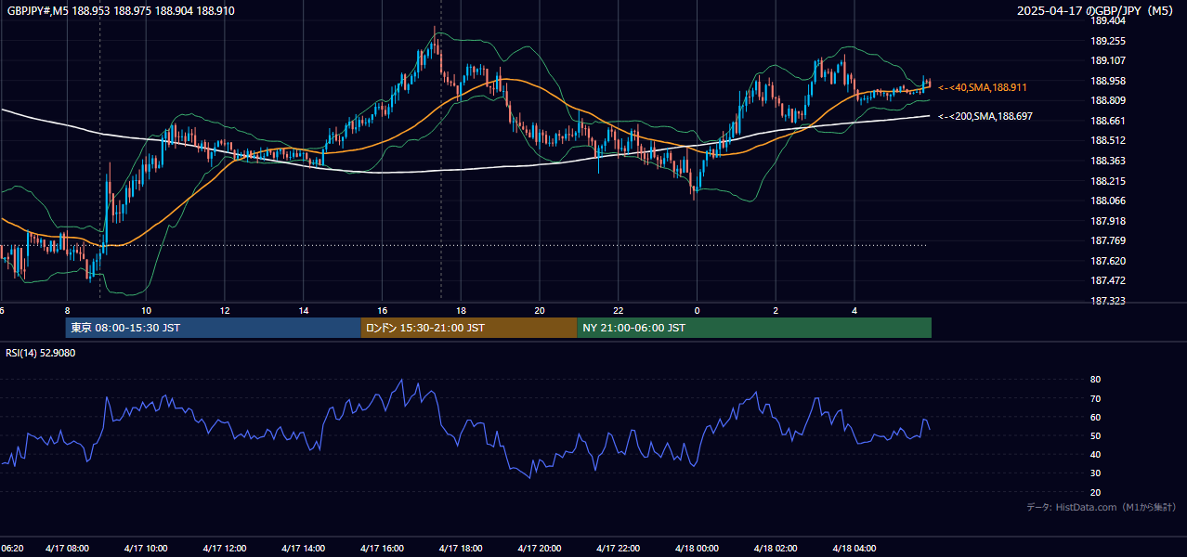Click RSI axis level 40
This screenshot has height=557, width=1187.
click(1095, 454)
